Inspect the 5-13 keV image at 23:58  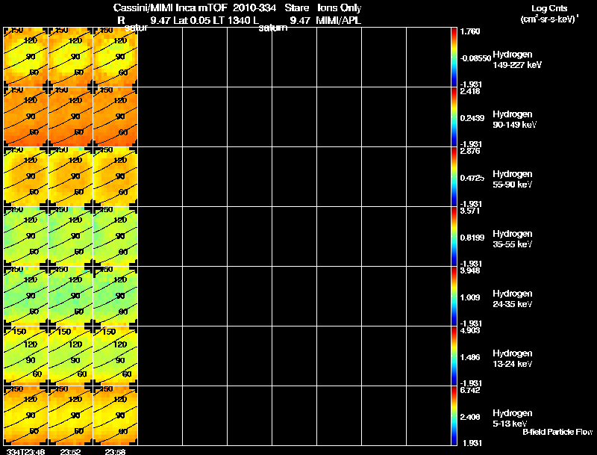coord(116,415)
